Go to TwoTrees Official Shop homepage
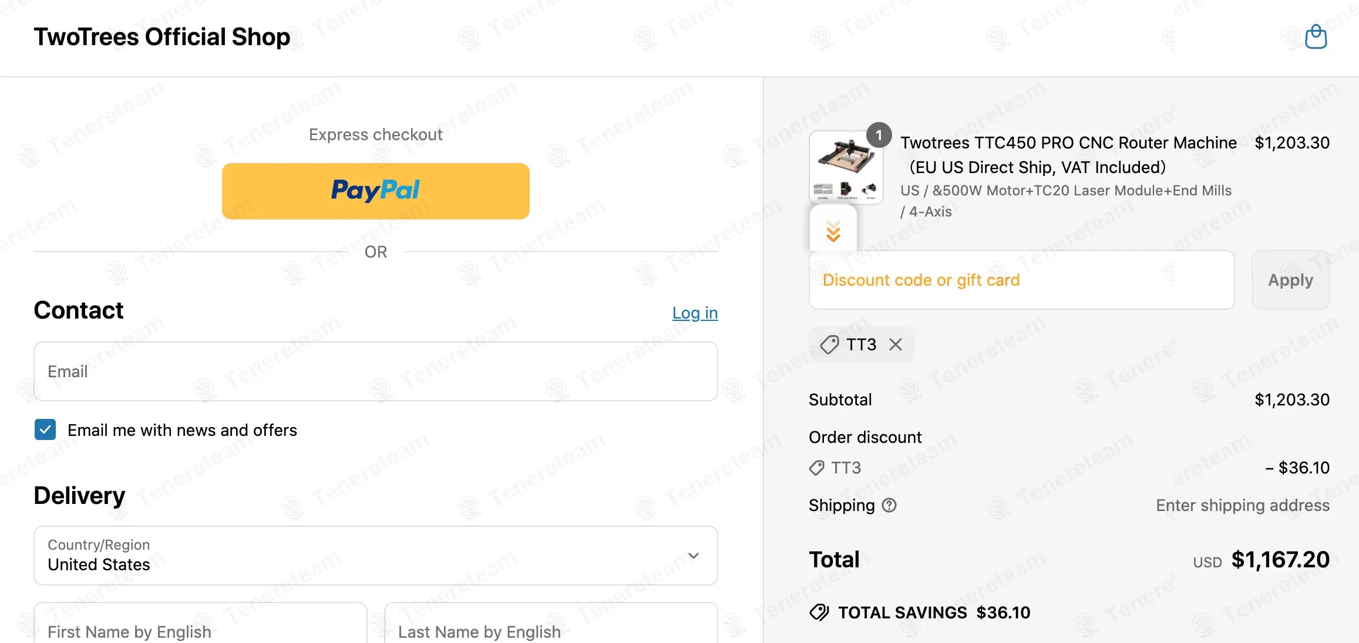Image resolution: width=1359 pixels, height=643 pixels. 162,37
